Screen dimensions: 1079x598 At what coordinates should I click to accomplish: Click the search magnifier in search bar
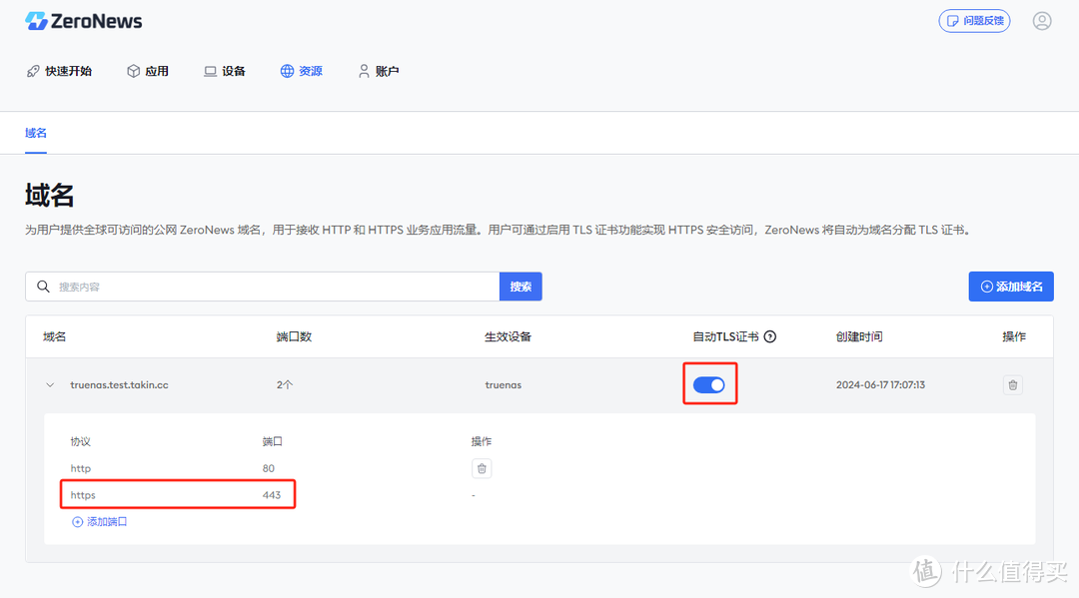43,286
